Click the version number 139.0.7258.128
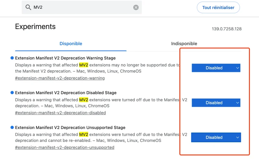Screen dimensions: 259x159 coord(227,29)
